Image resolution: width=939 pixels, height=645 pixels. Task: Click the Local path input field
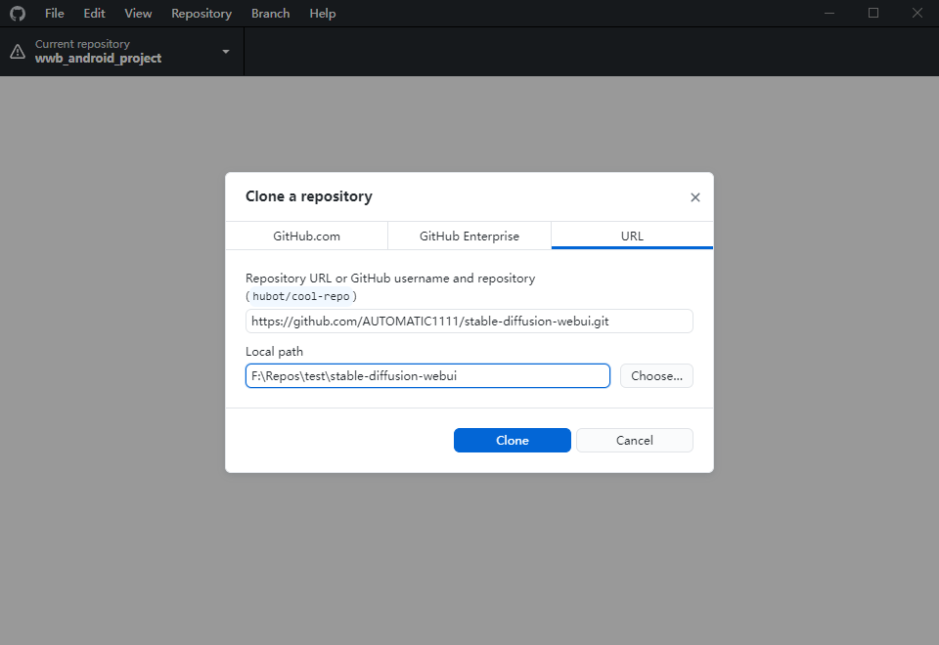(x=427, y=375)
